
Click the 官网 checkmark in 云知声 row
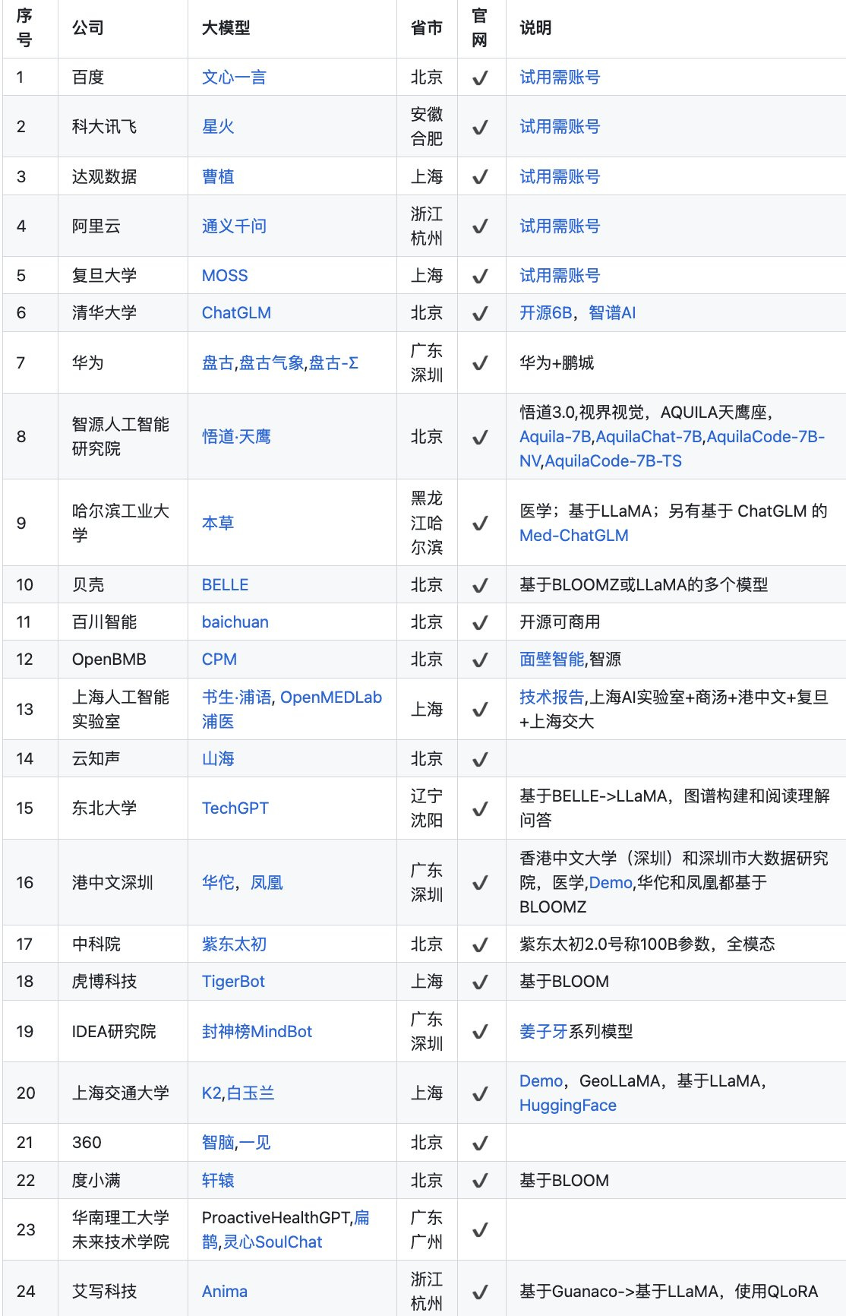480,760
